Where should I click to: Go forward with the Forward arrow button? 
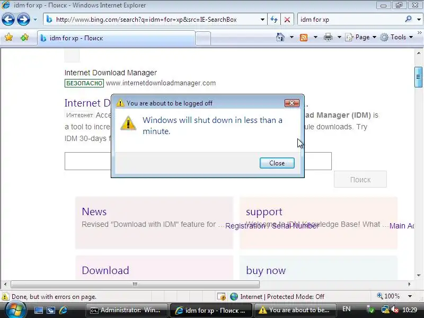(23, 20)
